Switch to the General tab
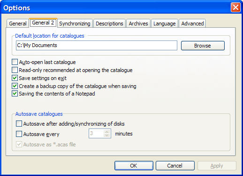The height and width of the screenshot is (176, 243). 18,24
